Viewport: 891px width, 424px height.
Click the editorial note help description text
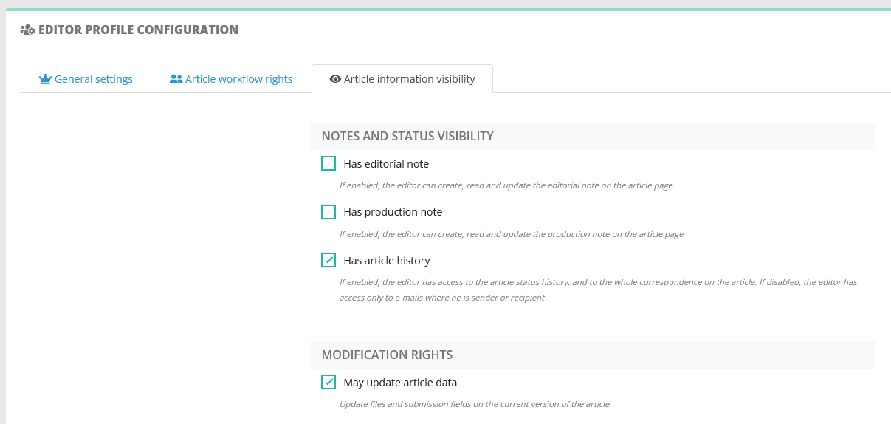(506, 185)
